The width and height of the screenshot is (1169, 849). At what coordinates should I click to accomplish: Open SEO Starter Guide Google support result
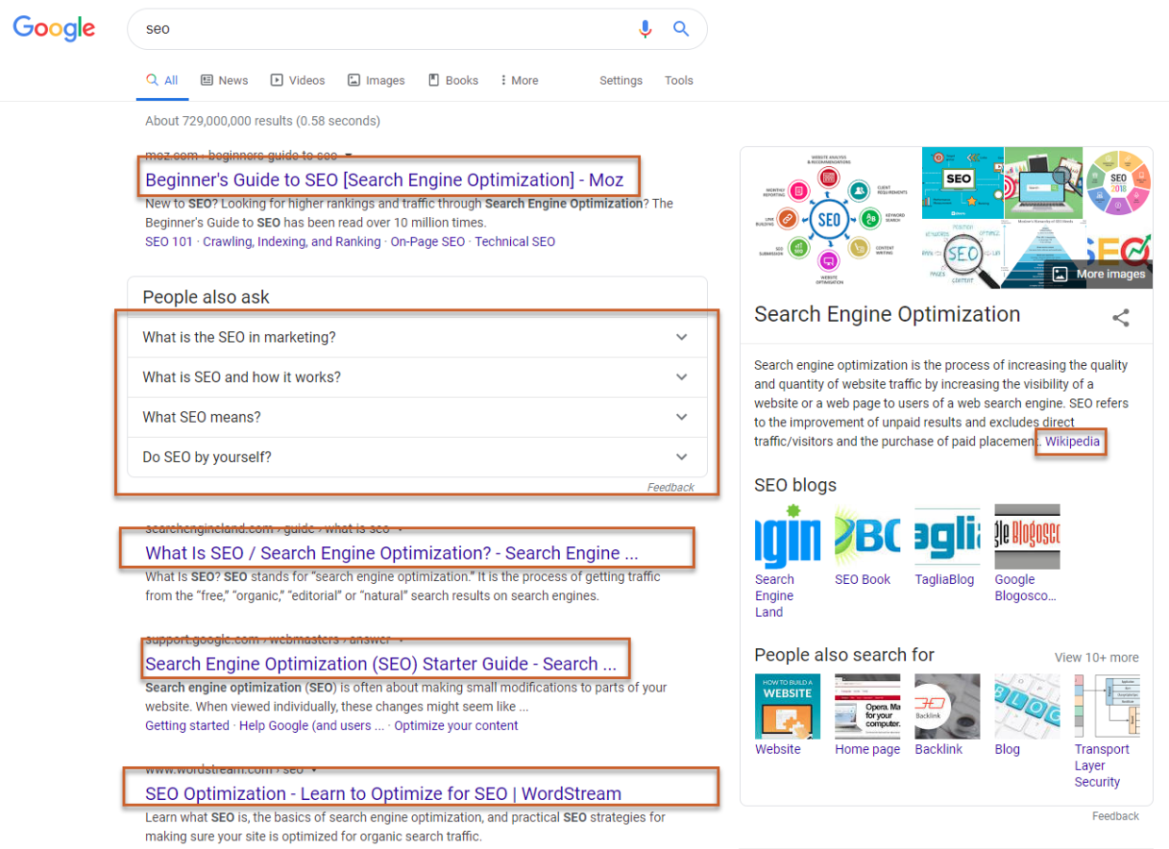(x=381, y=663)
